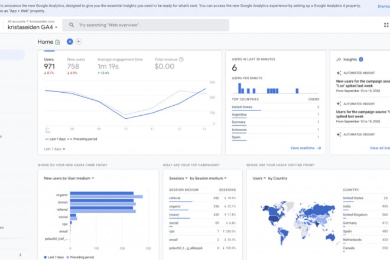
Task: Click United States in top countries
Action: point(275,107)
